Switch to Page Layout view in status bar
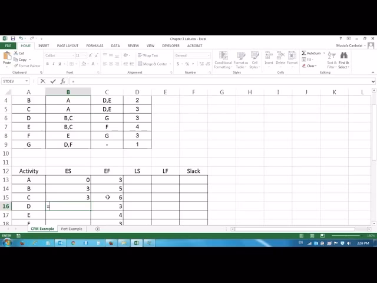The width and height of the screenshot is (377, 283). tap(312, 236)
